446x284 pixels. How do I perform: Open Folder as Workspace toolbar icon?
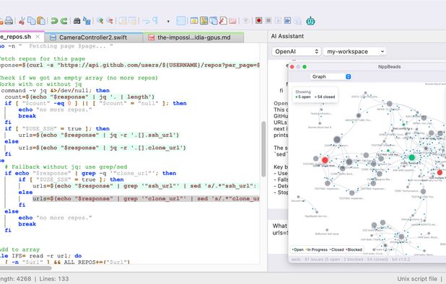click(x=232, y=21)
